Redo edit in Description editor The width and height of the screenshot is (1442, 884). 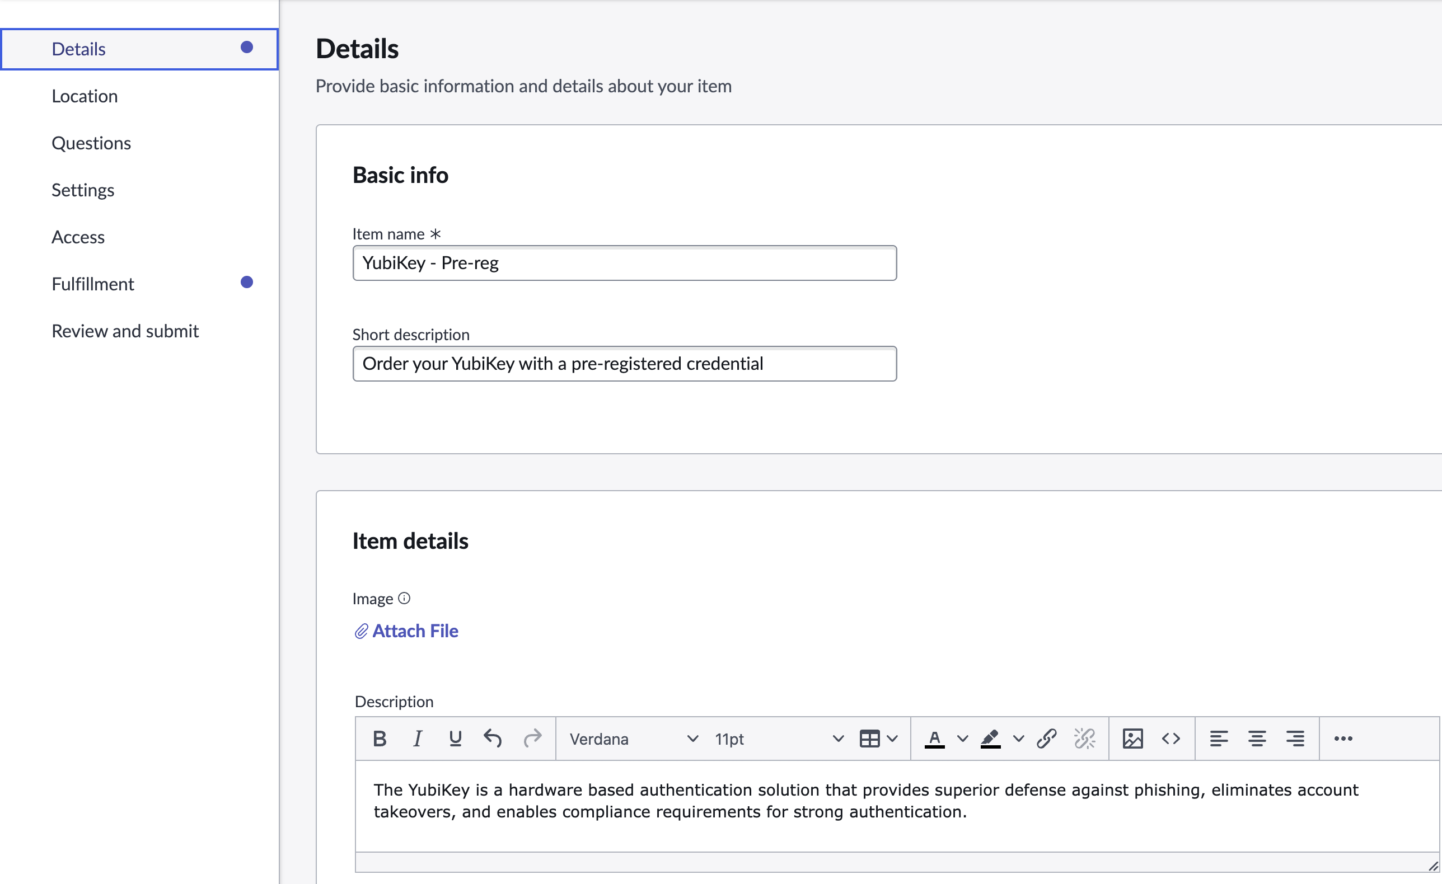532,739
